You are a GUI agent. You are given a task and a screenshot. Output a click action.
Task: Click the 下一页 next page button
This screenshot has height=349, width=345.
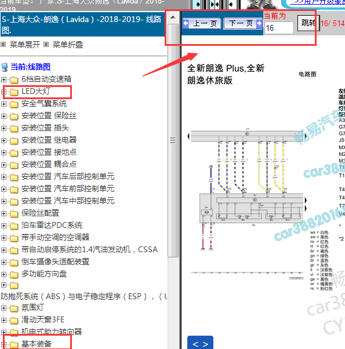pyautogui.click(x=243, y=23)
